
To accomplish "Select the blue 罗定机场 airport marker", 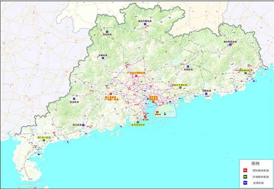I will pos(74,99).
